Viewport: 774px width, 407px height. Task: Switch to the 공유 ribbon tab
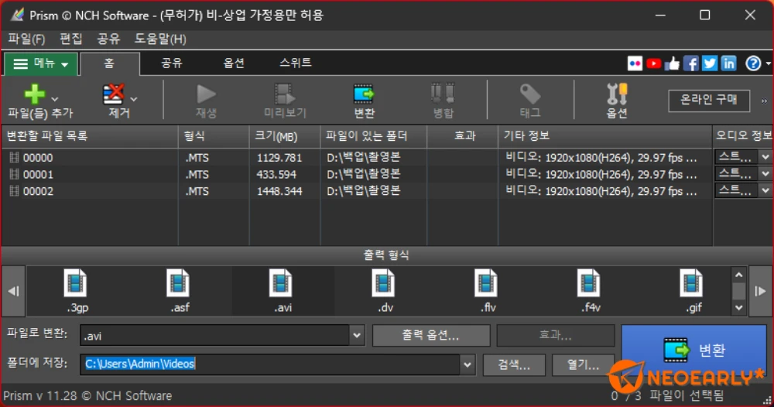pos(172,63)
